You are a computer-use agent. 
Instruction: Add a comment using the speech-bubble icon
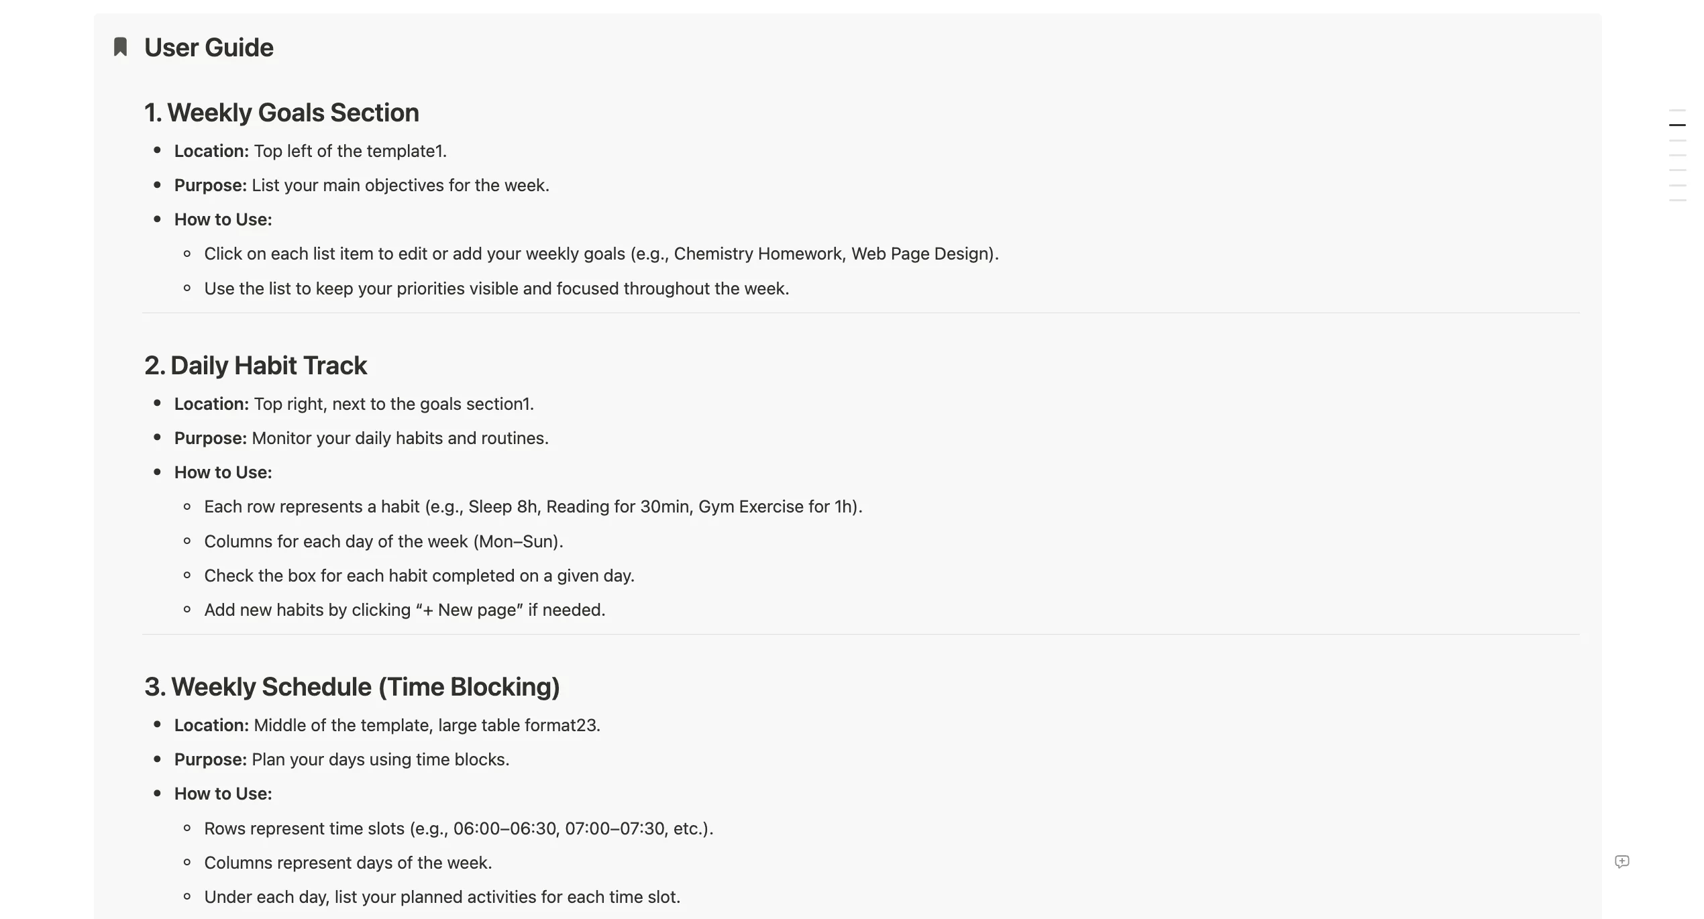pos(1621,862)
